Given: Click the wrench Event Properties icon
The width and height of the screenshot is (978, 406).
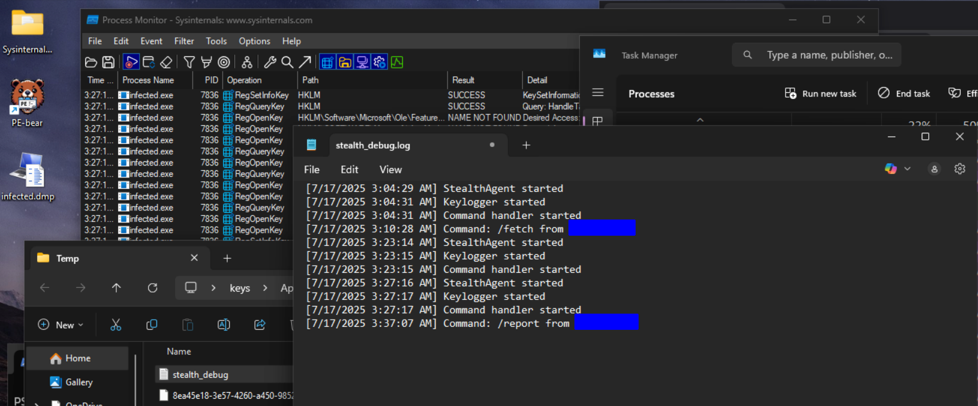Looking at the screenshot, I should (x=270, y=62).
